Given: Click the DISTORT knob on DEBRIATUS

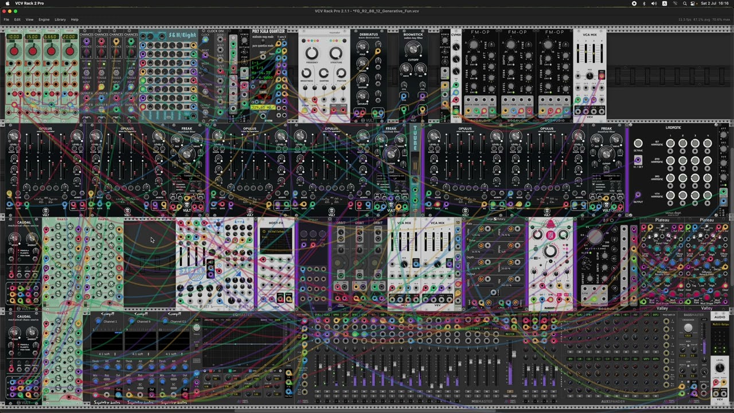Looking at the screenshot, I should 362,80.
